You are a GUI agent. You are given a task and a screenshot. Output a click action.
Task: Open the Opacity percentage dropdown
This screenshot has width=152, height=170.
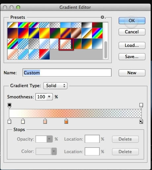pyautogui.click(x=50, y=139)
